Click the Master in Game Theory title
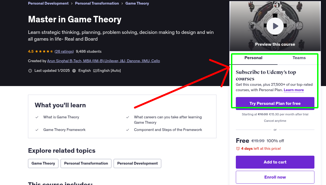The width and height of the screenshot is (326, 185). tap(75, 19)
